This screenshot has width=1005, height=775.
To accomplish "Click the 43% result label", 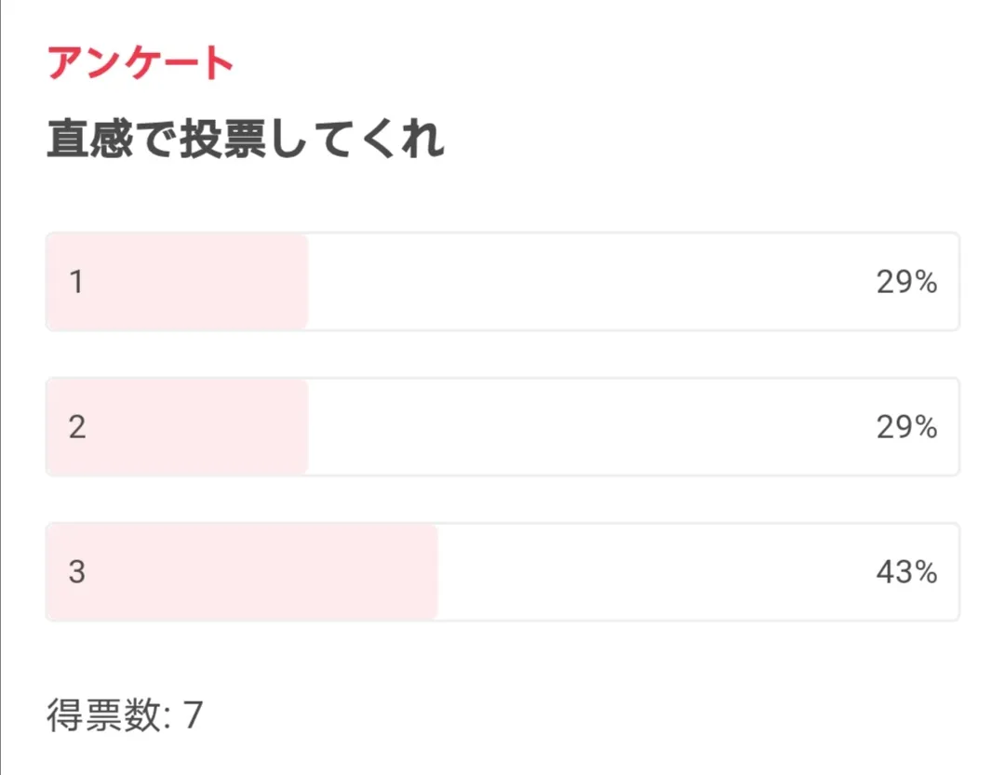I will [905, 572].
